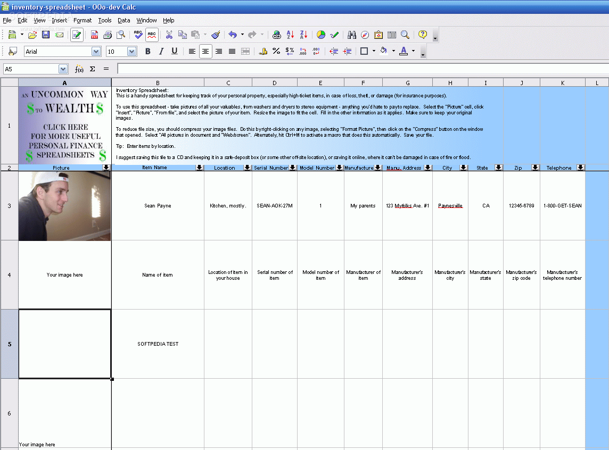Insert Chart pie icon

click(x=321, y=35)
